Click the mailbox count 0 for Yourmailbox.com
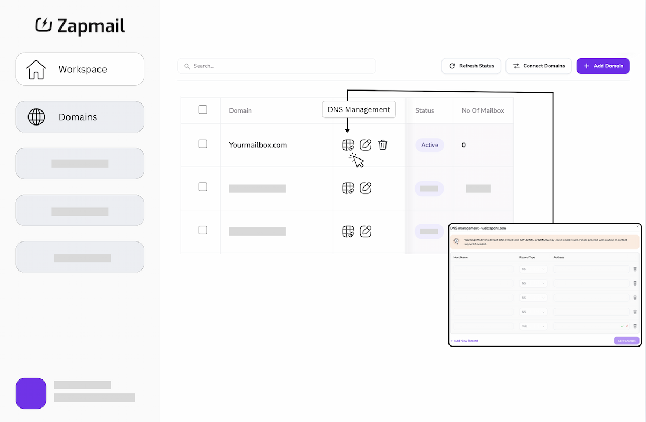The height and width of the screenshot is (422, 646). click(464, 145)
